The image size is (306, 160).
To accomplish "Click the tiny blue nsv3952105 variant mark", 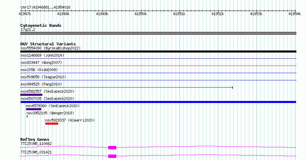I will [27, 116].
